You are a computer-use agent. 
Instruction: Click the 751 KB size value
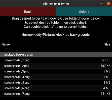pyautogui.click(x=105, y=94)
